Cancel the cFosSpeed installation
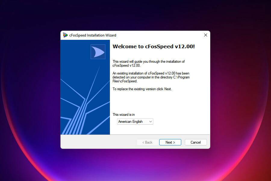271x181 pixels. [195, 142]
